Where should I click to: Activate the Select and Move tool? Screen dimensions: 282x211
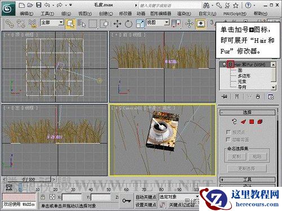coord(117,24)
